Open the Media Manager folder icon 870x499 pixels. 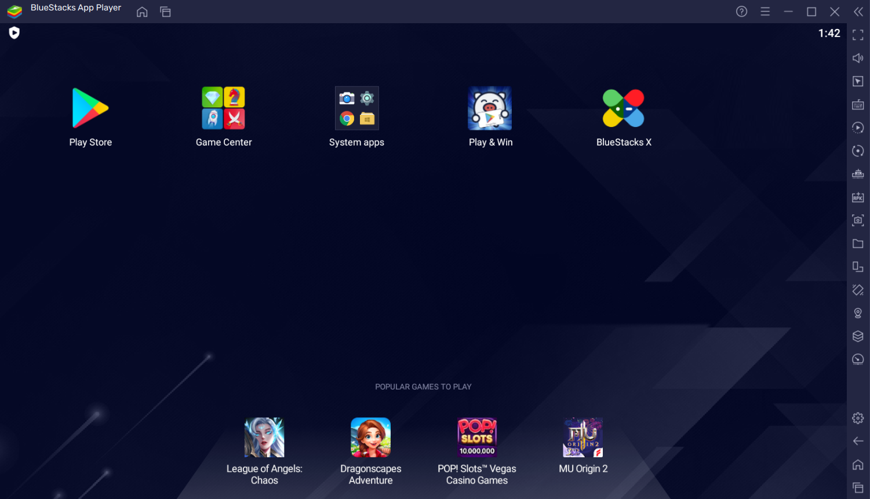click(x=858, y=243)
